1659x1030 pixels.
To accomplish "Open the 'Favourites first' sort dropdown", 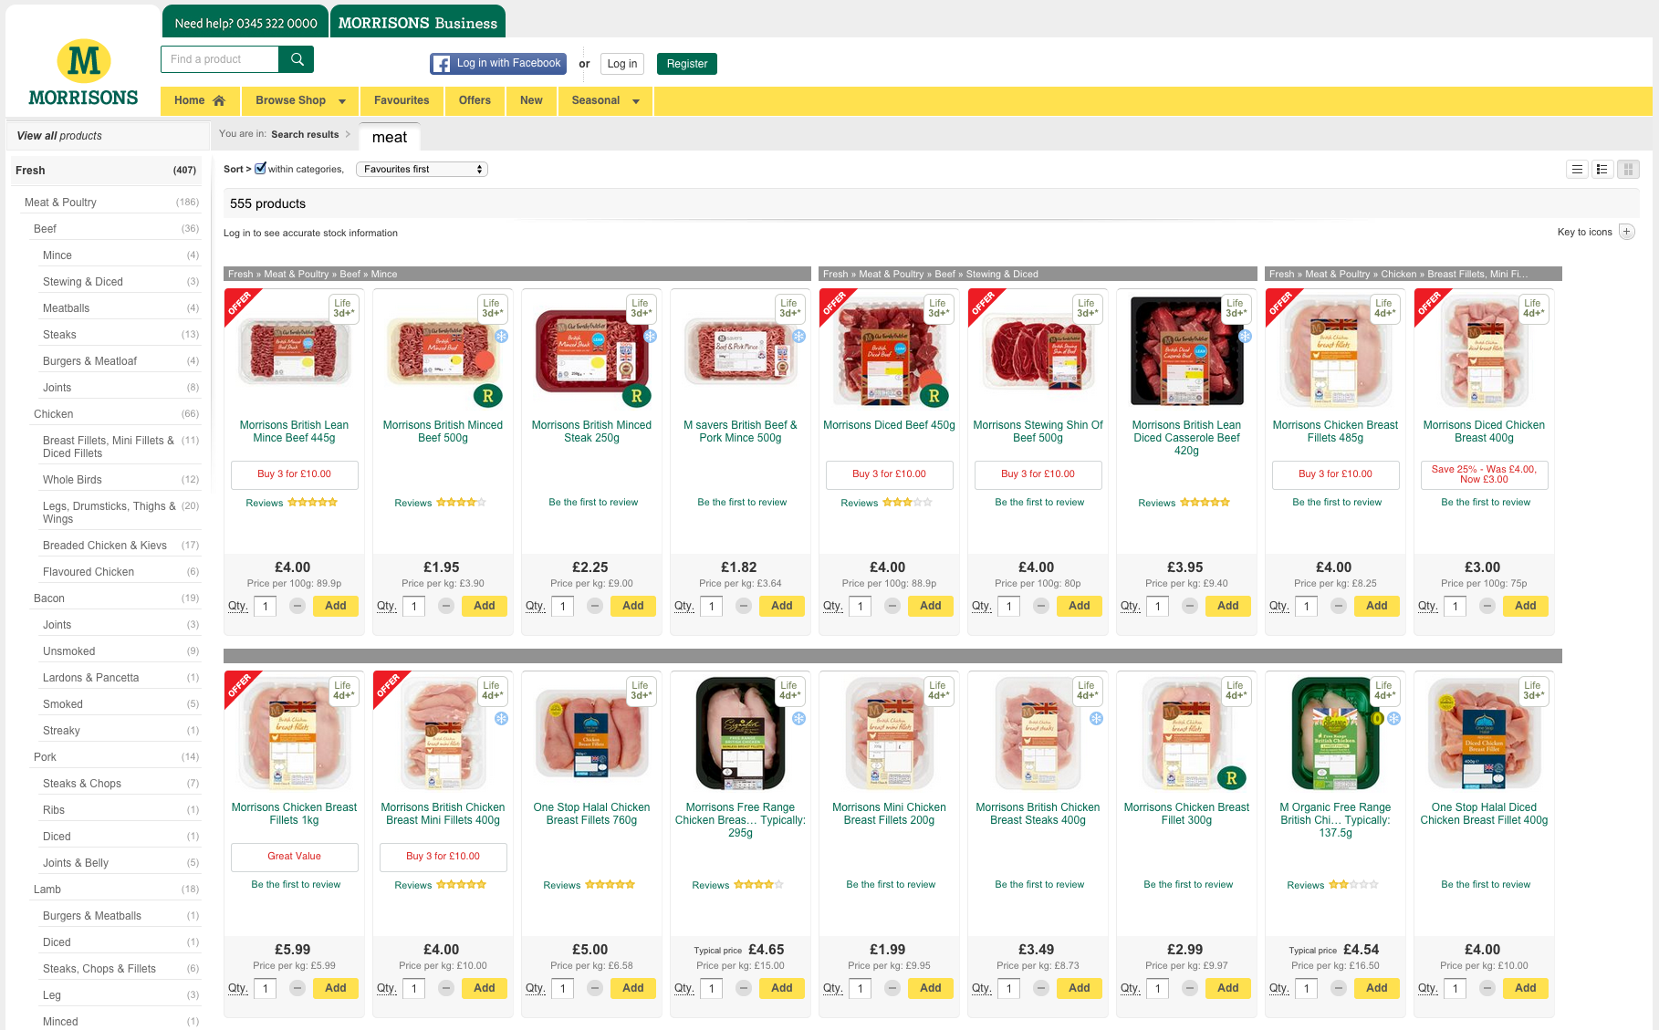I will tap(422, 169).
